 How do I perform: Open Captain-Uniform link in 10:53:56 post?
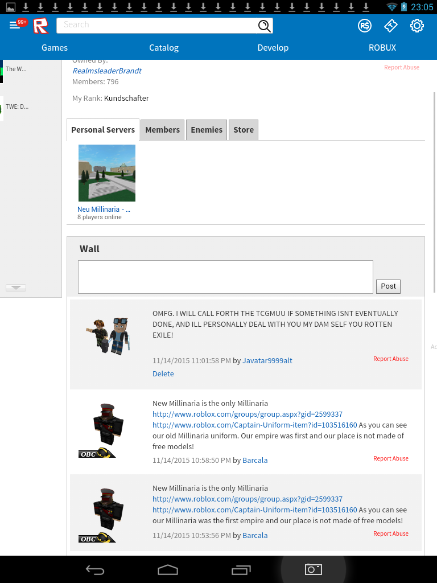coord(254,510)
